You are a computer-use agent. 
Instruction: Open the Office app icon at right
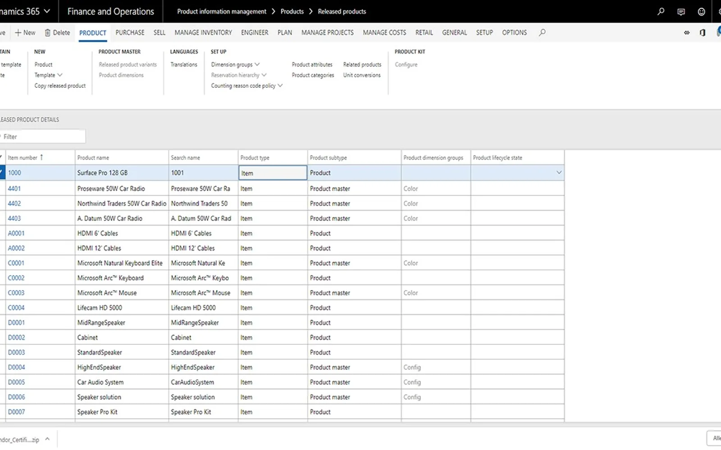pos(703,32)
